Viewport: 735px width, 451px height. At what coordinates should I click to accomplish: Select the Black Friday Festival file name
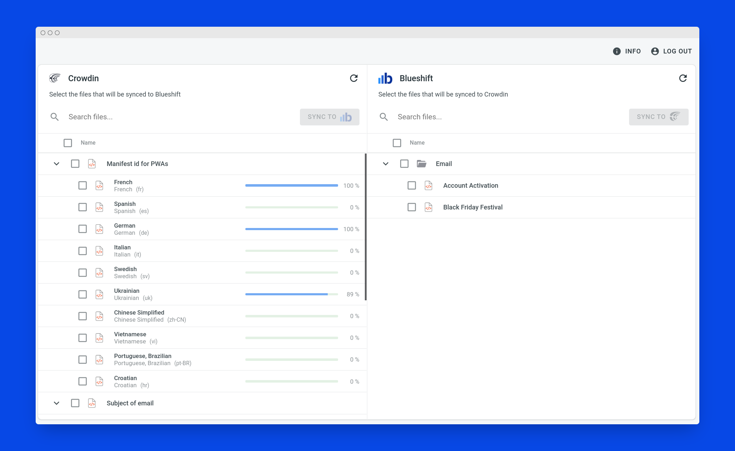[x=473, y=207]
